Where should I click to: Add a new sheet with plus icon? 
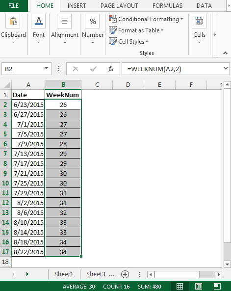[x=125, y=274]
